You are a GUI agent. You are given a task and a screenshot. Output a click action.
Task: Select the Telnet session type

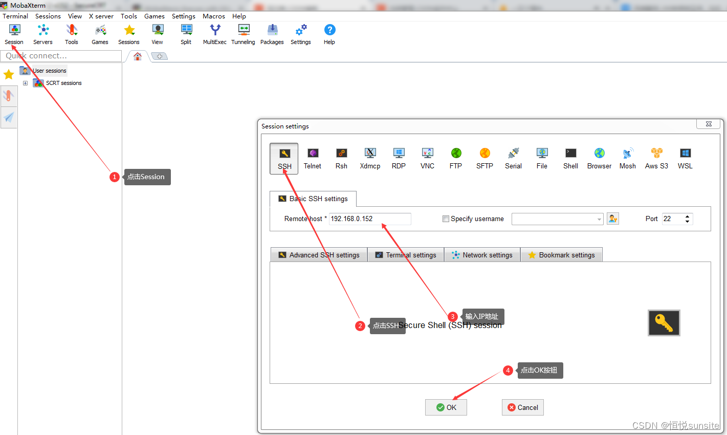pos(312,158)
